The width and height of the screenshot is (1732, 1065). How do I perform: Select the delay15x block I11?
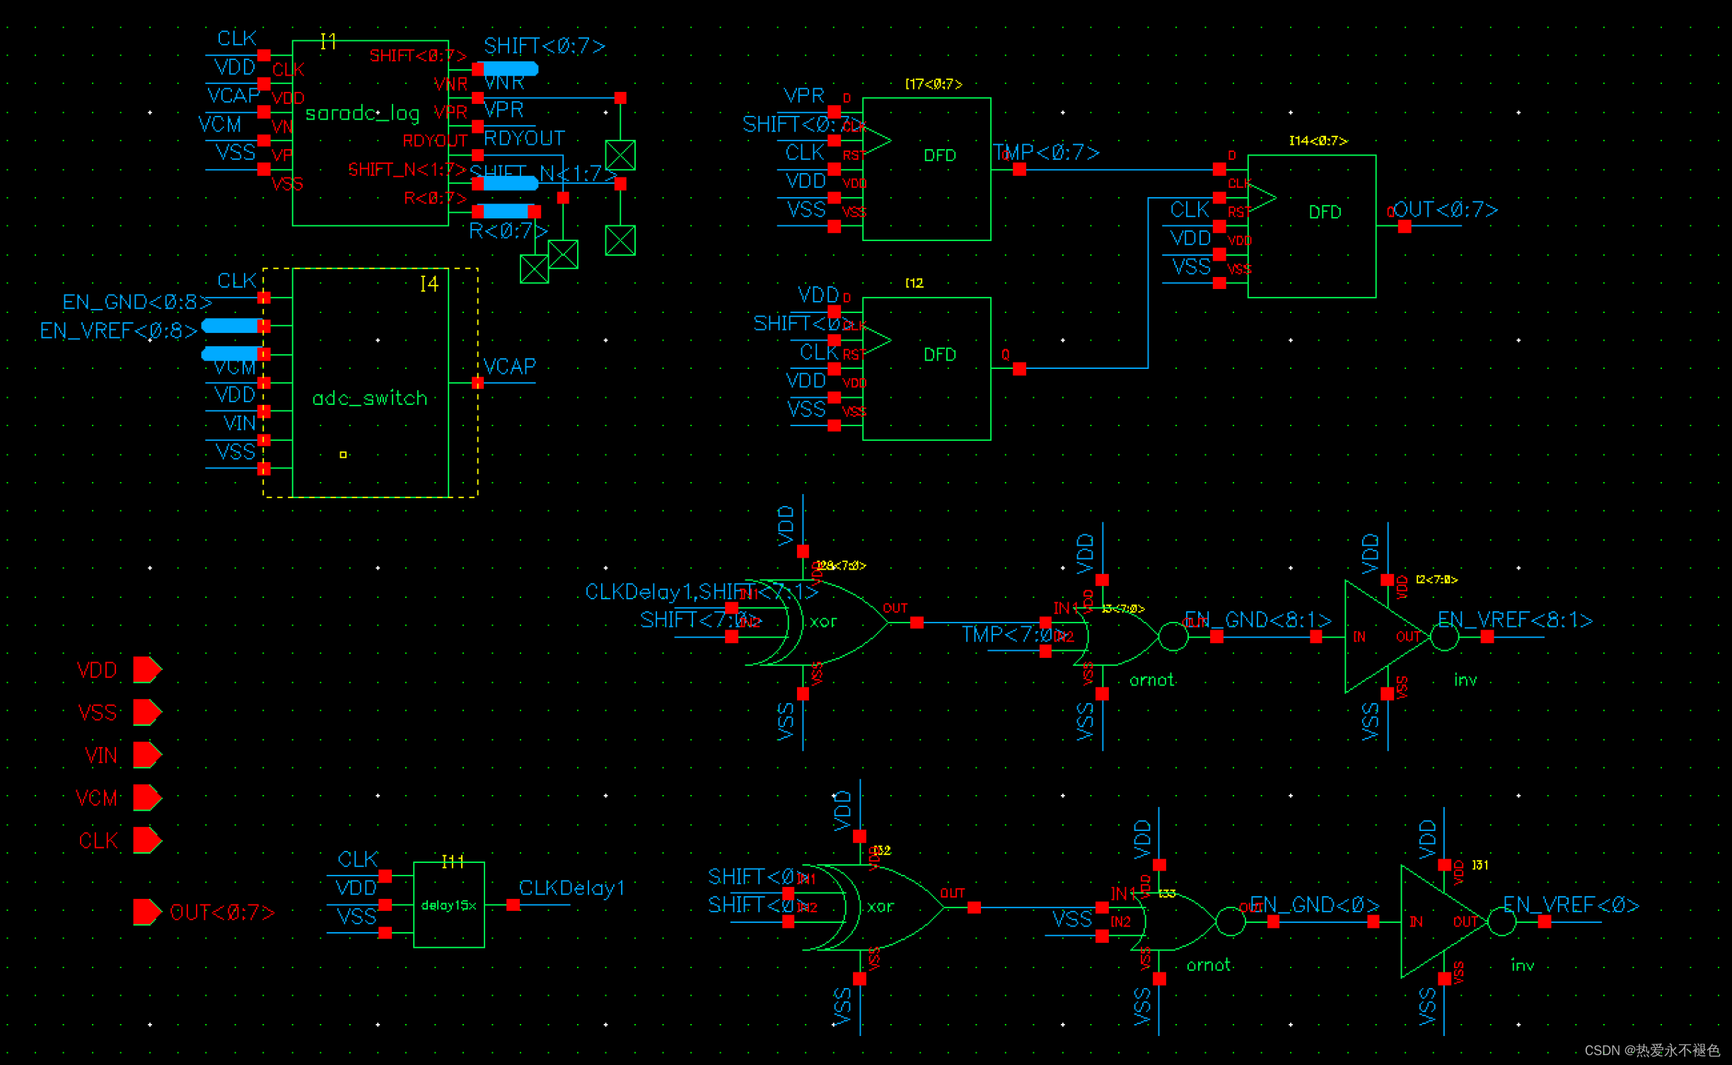448,905
